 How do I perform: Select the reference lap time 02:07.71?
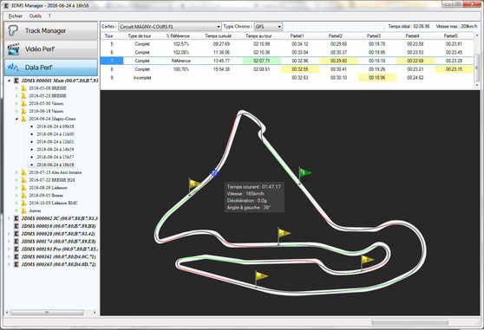(x=261, y=61)
